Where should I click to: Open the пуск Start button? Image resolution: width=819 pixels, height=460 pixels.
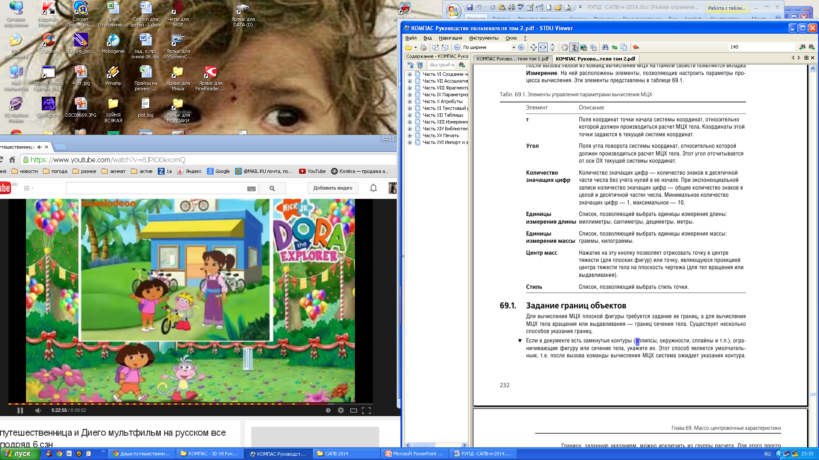pyautogui.click(x=20, y=454)
